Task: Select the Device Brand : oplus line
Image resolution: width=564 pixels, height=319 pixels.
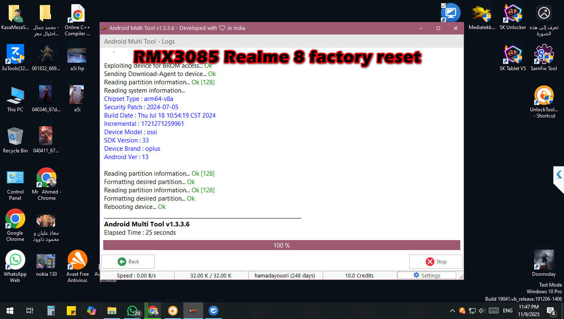Action: coord(132,149)
